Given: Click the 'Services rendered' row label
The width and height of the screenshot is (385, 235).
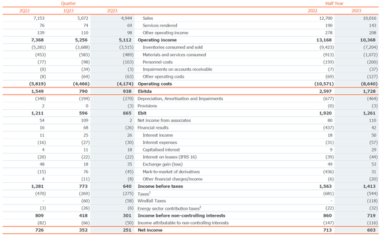Looking at the screenshot, I should click(160, 25).
